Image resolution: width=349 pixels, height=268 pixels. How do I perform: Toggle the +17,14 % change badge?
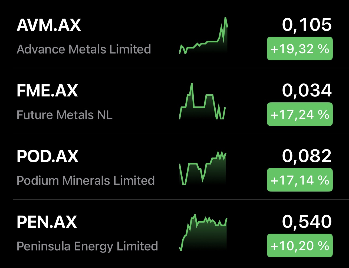300,180
